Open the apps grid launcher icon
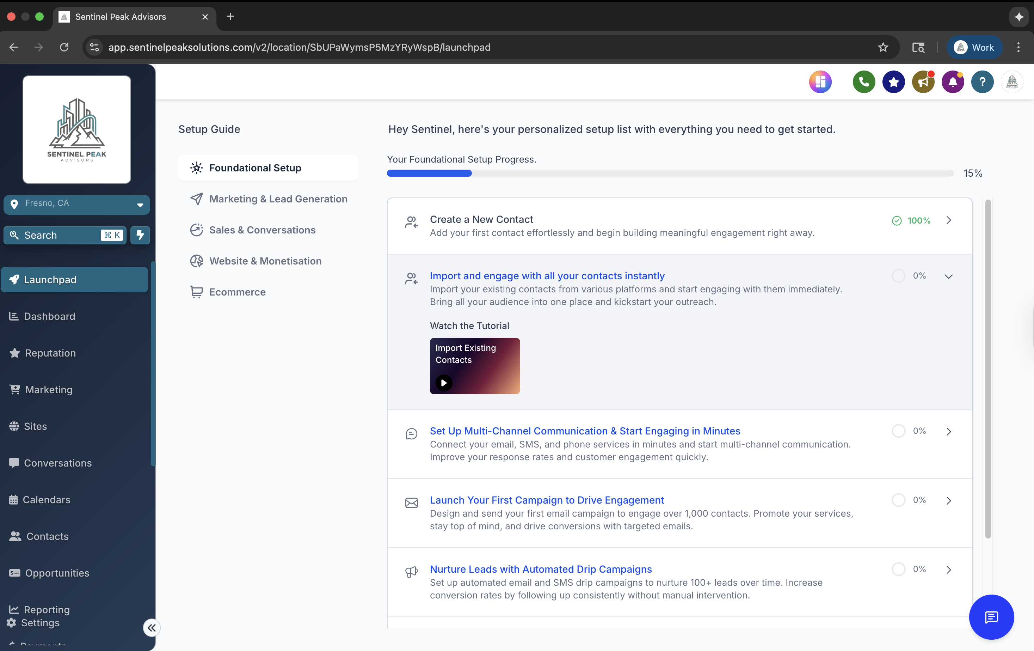1034x651 pixels. 820,82
